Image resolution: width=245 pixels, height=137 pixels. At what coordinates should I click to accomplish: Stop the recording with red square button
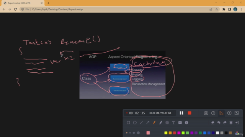[x=189, y=113]
